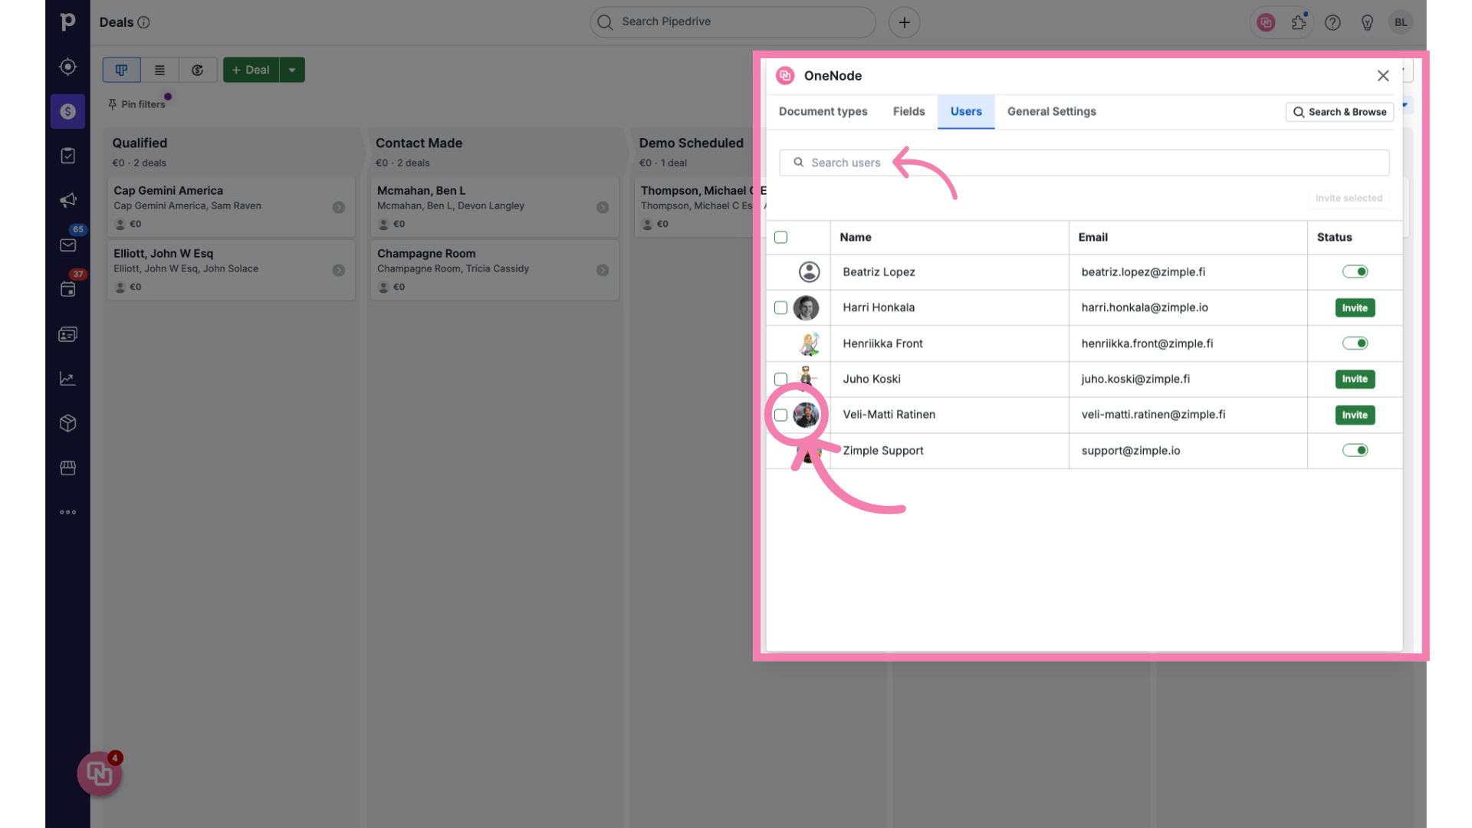Toggle Zimple Support active status
The height and width of the screenshot is (828, 1472).
(1355, 450)
